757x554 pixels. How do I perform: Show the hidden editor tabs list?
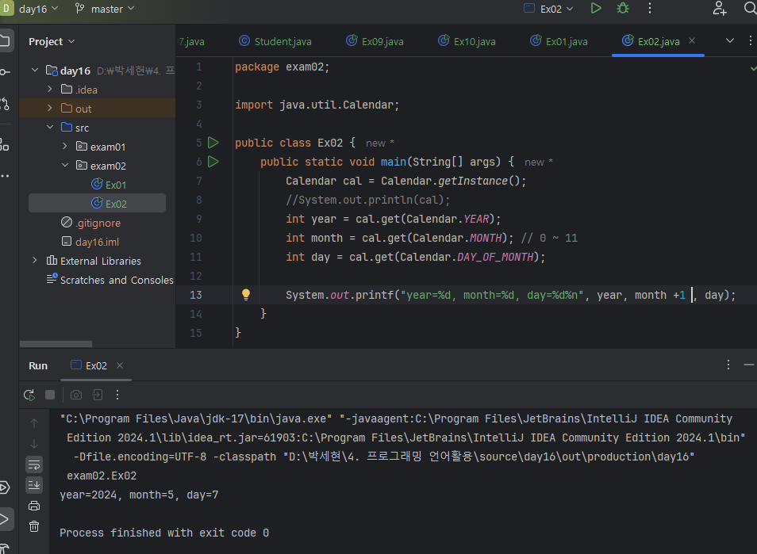(730, 41)
